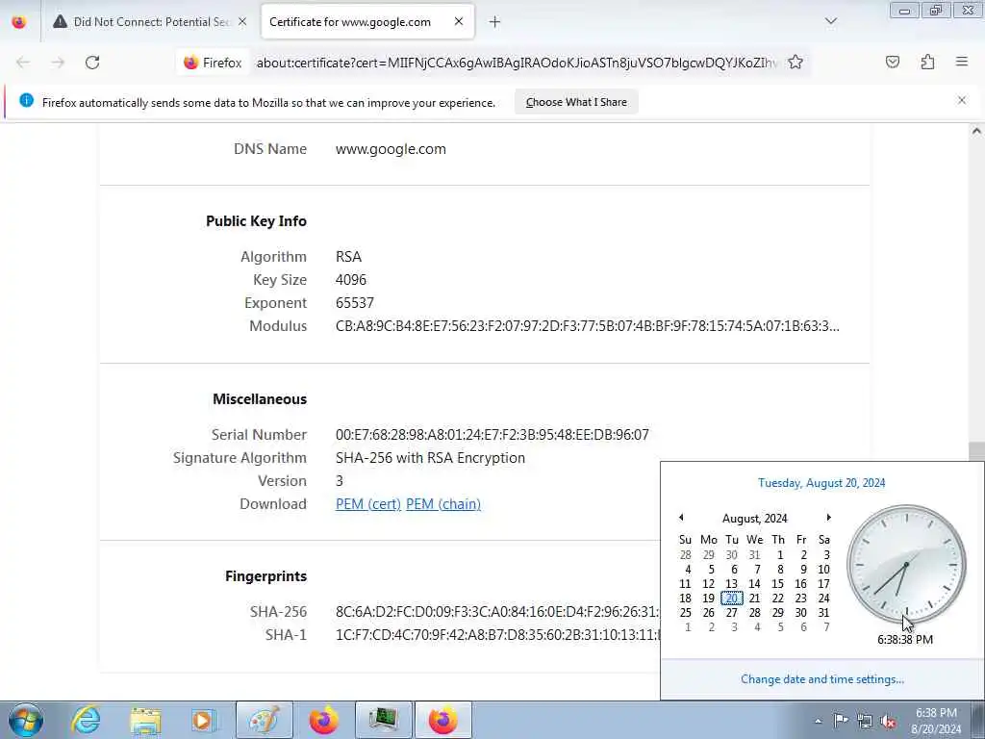Open a new tab with plus button
Viewport: 985px width, 739px height.
click(x=495, y=22)
